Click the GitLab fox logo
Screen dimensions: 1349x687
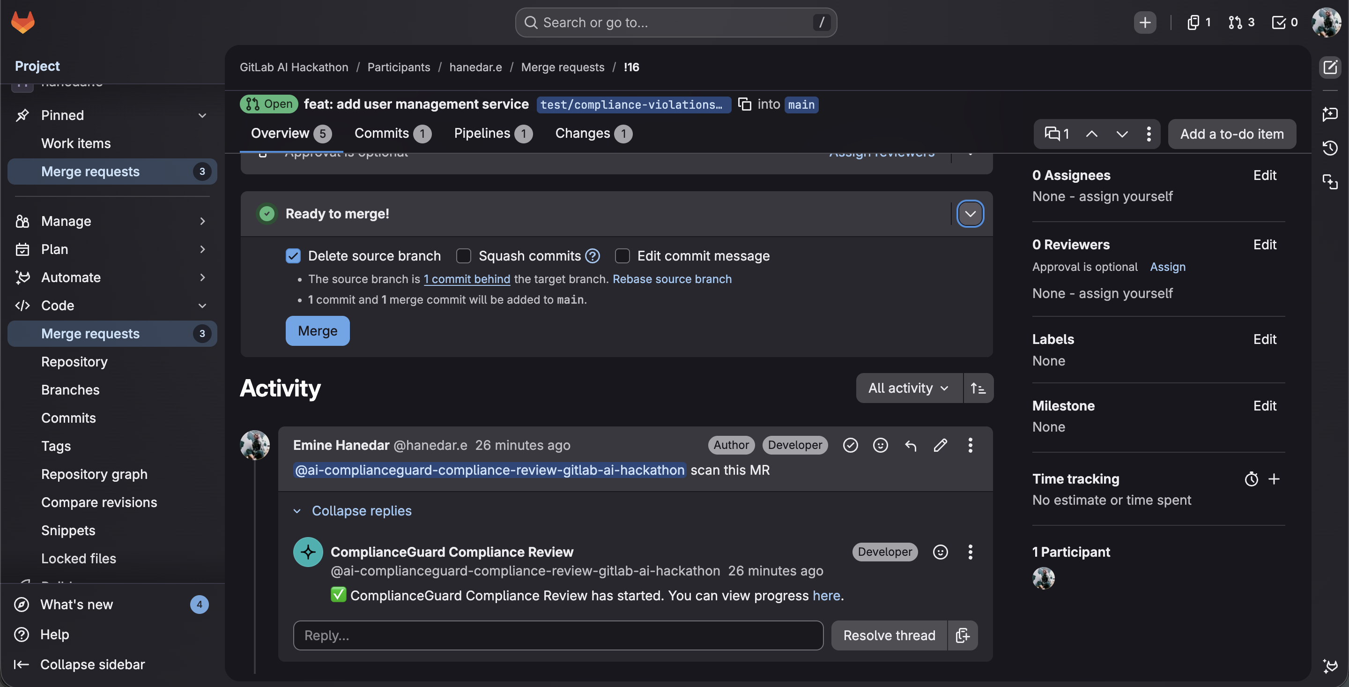(x=23, y=22)
